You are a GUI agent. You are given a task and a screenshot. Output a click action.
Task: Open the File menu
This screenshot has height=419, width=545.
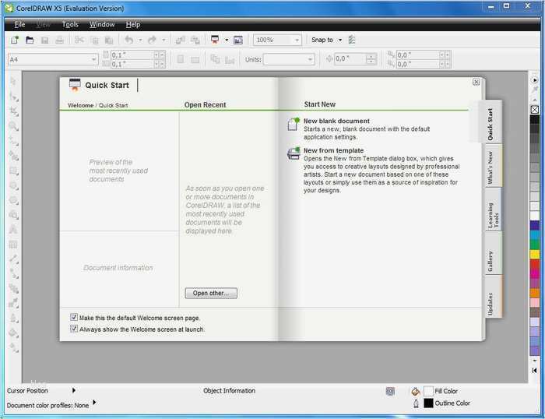pos(19,24)
